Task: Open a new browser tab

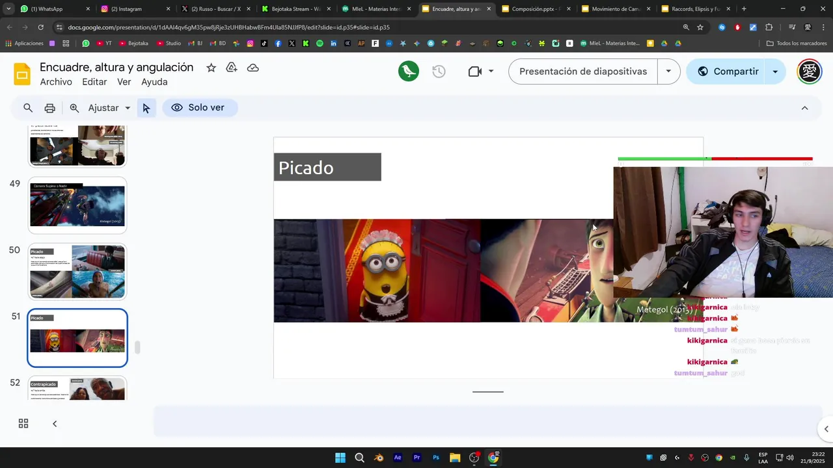Action: click(744, 9)
